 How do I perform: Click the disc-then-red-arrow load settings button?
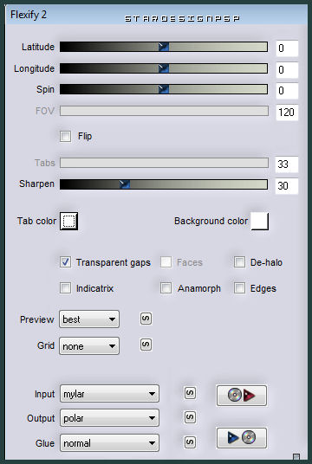click(242, 396)
